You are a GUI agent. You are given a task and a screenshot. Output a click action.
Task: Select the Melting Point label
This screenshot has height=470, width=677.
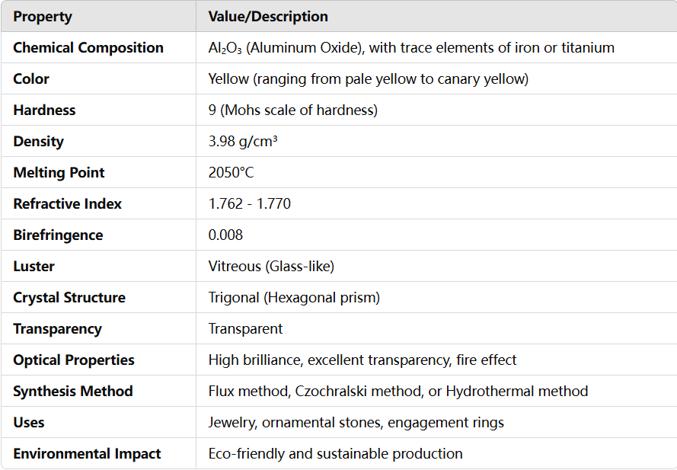(59, 172)
